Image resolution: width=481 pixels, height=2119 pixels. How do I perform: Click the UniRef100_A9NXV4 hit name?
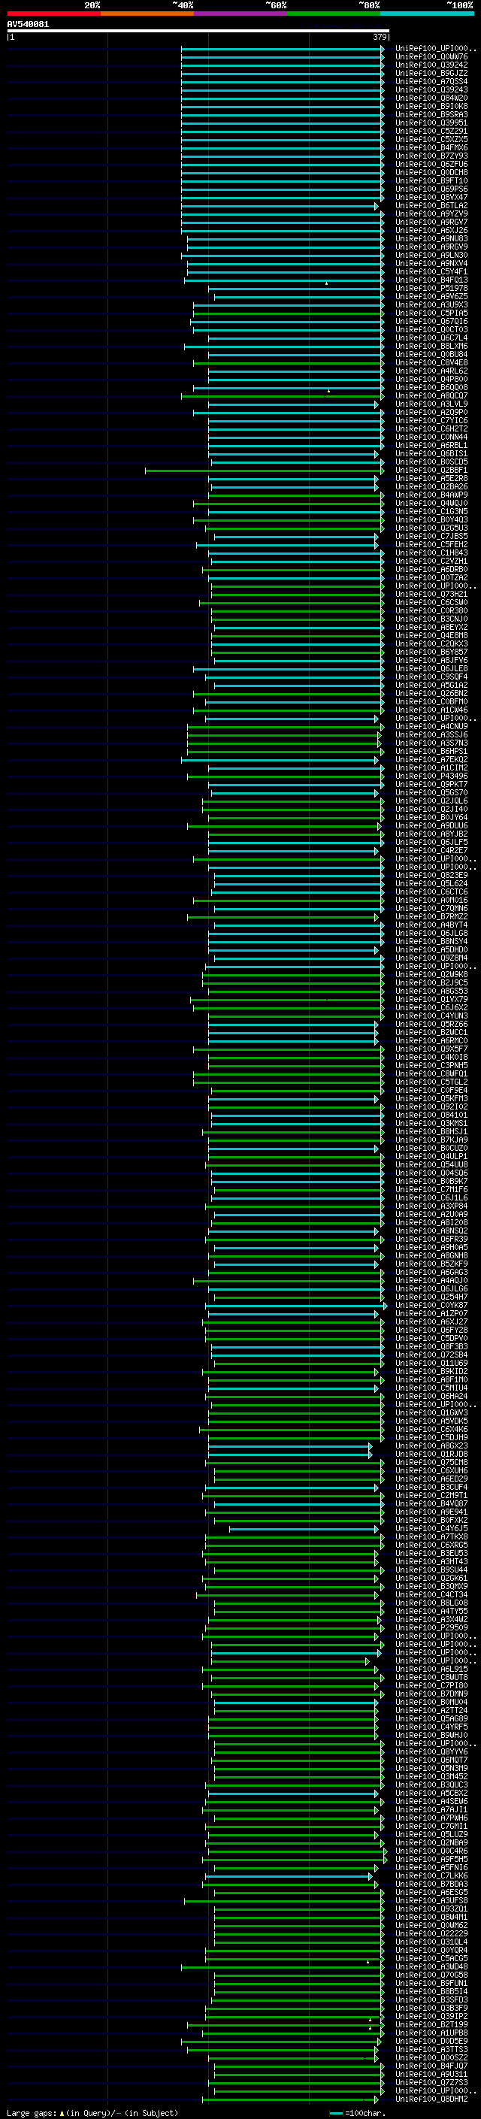coord(431,263)
